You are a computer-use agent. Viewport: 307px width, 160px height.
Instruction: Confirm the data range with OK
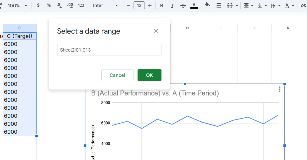tap(149, 75)
